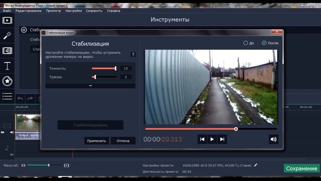This screenshot has height=181, width=321.
Task: Adjust the Масштаб timeline zoom slider
Action: pos(44,165)
